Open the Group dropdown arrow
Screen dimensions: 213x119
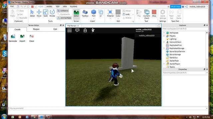[x=132, y=11]
